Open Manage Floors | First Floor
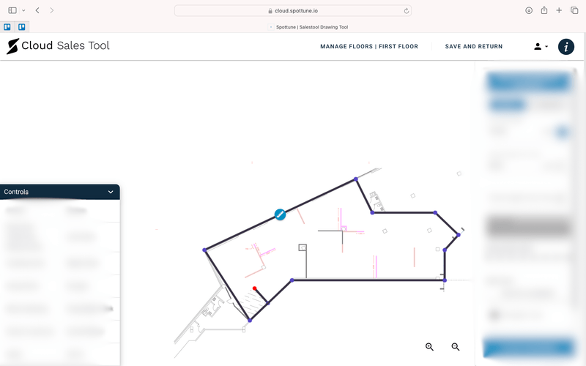Viewport: 586px width, 366px height. 369,46
